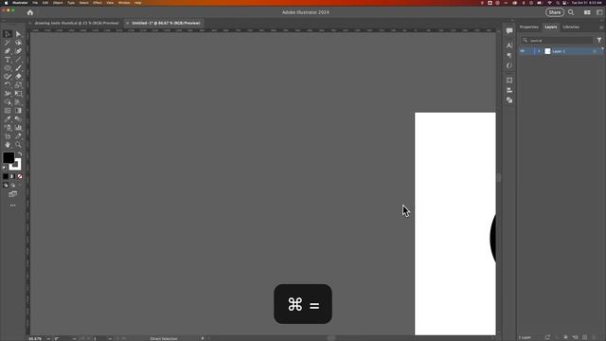Viewport: 606px width, 341px height.
Task: Open the Layers panel options menu
Action: 601,27
